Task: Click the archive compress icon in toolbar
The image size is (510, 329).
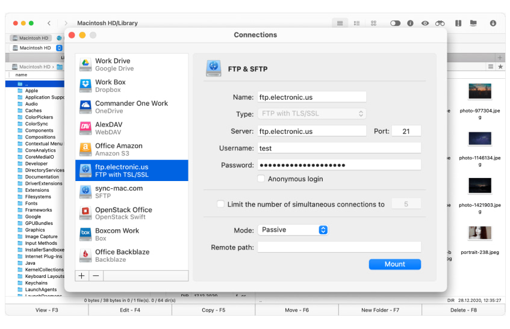Action: pyautogui.click(x=458, y=23)
